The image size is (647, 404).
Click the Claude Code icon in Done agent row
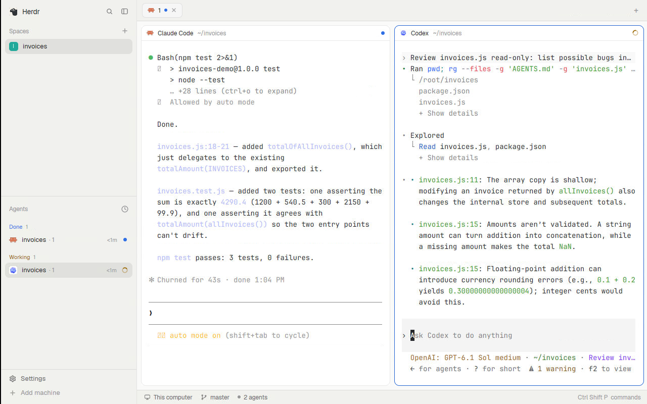pos(14,240)
